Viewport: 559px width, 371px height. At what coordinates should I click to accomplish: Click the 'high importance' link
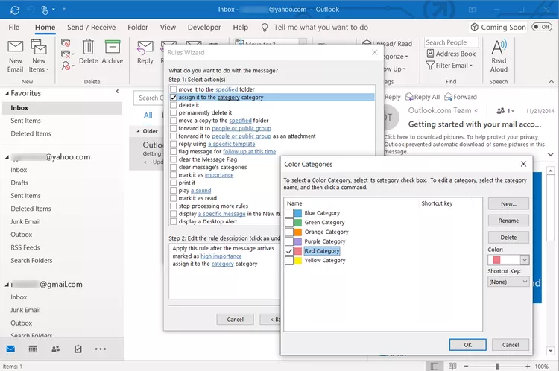point(221,256)
